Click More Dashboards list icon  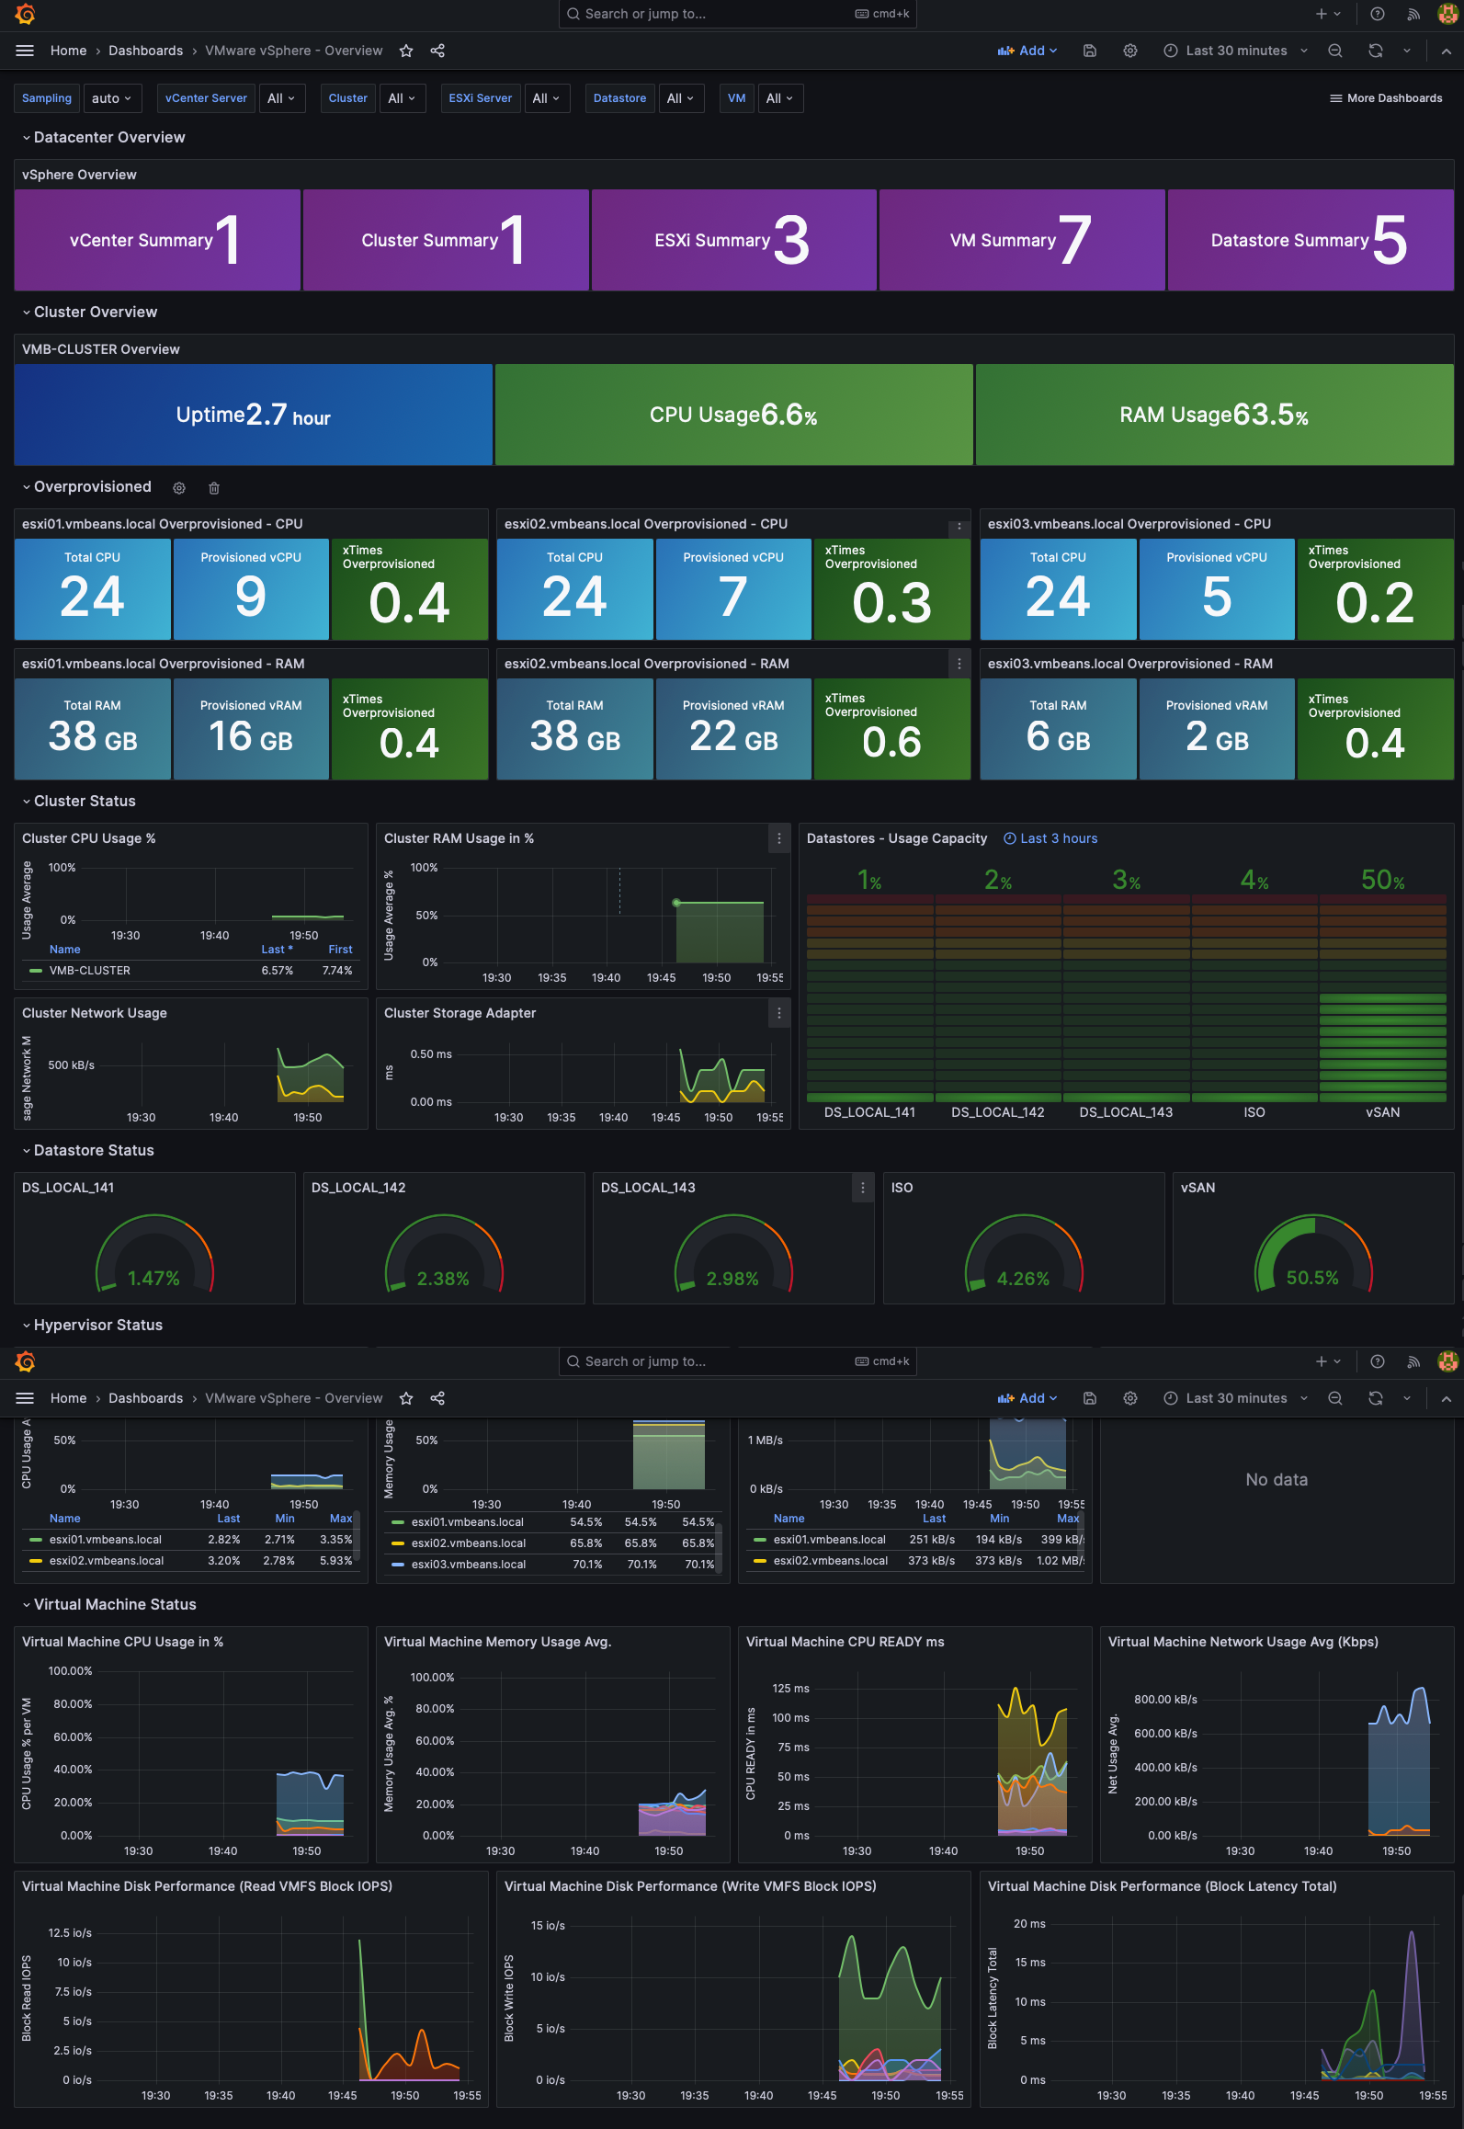pyautogui.click(x=1336, y=98)
